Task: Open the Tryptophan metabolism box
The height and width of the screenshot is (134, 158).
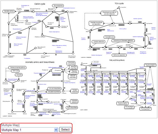Action: point(74,101)
